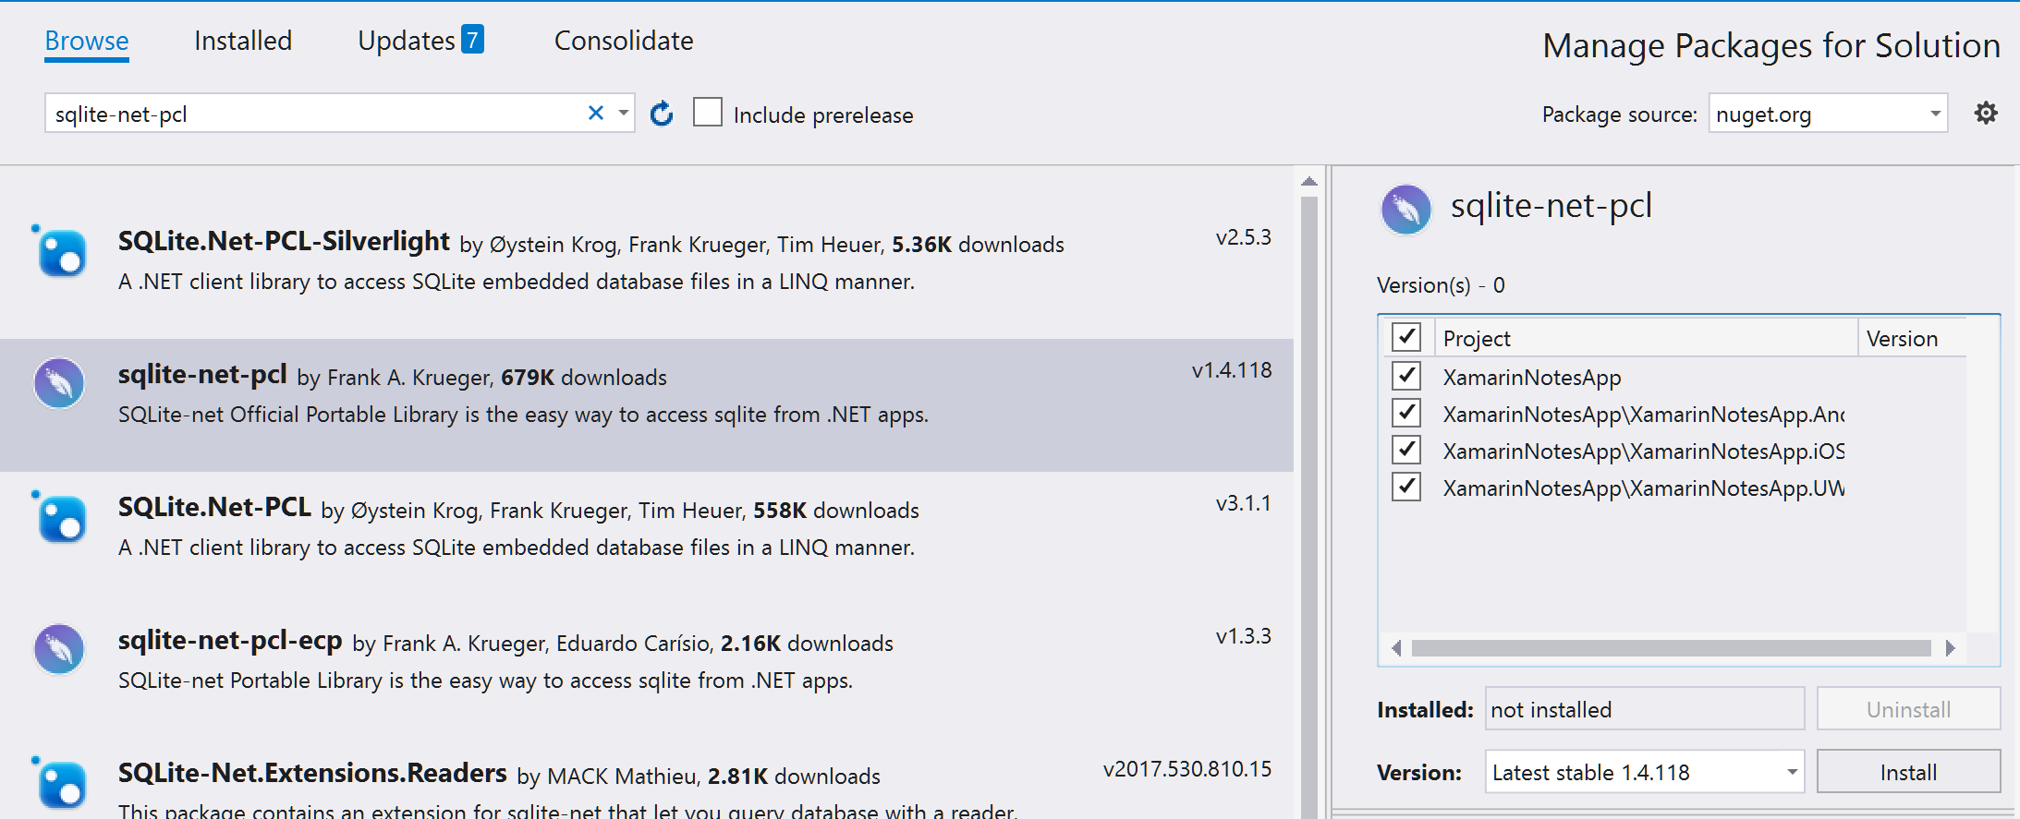The width and height of the screenshot is (2020, 819).
Task: Click the SQLite.Net-PCL package icon
Action: [61, 518]
